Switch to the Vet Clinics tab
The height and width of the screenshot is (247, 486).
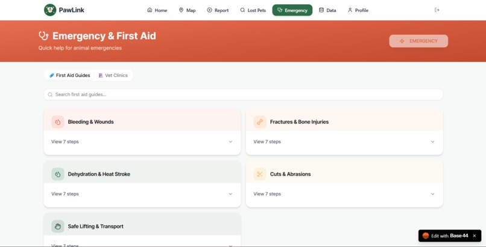coord(113,75)
